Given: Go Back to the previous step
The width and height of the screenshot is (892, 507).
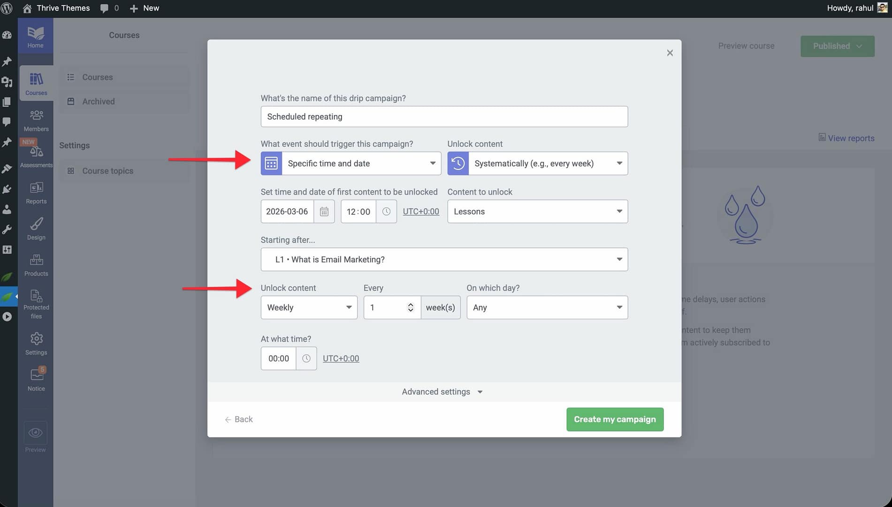Looking at the screenshot, I should [x=239, y=419].
